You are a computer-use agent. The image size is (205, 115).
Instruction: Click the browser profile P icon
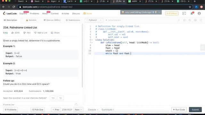pos(196,7)
